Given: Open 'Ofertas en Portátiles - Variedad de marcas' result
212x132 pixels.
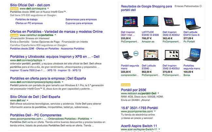Looking at the screenshot, I should pos(56,31).
